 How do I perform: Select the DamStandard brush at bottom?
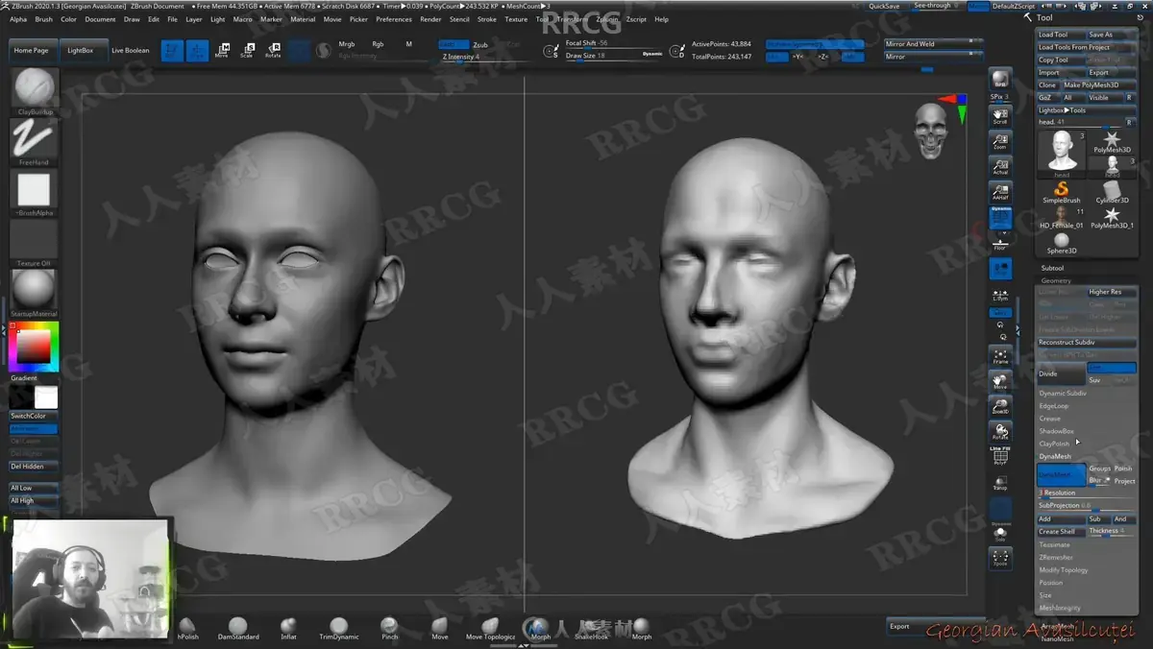click(x=238, y=628)
